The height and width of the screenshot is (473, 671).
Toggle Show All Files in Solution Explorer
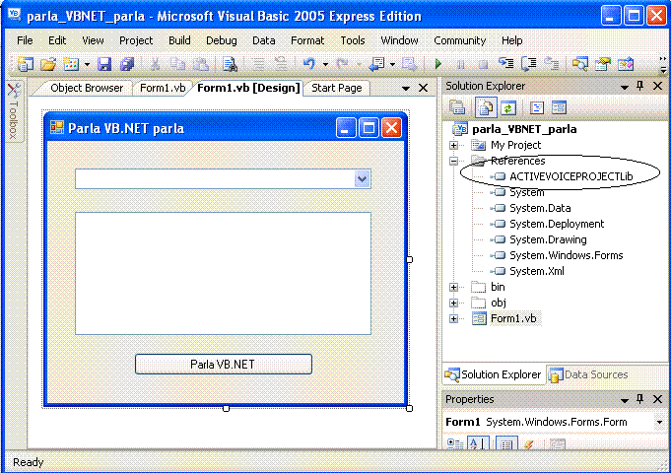point(486,107)
